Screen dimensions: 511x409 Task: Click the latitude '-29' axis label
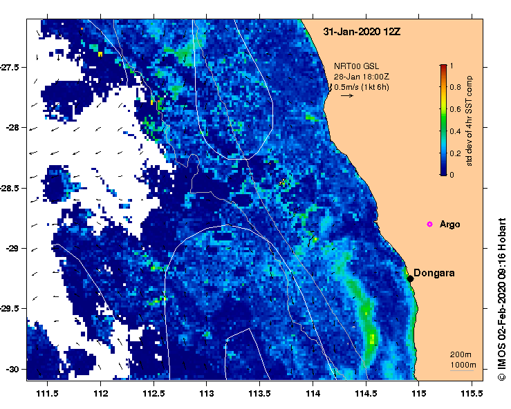click(x=12, y=249)
